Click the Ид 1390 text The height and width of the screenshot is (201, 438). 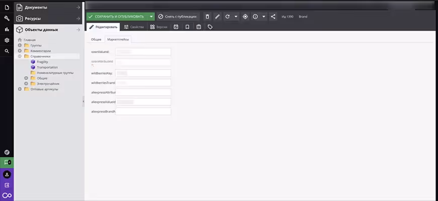[x=287, y=17]
